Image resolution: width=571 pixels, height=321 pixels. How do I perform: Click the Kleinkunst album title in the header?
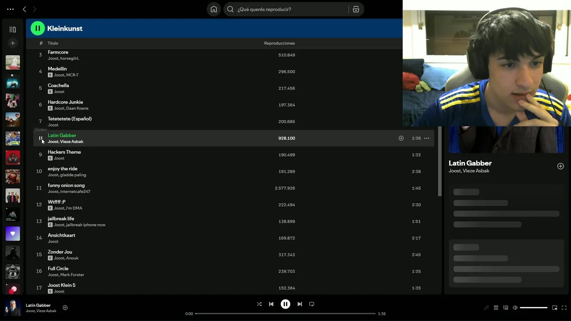(x=65, y=29)
